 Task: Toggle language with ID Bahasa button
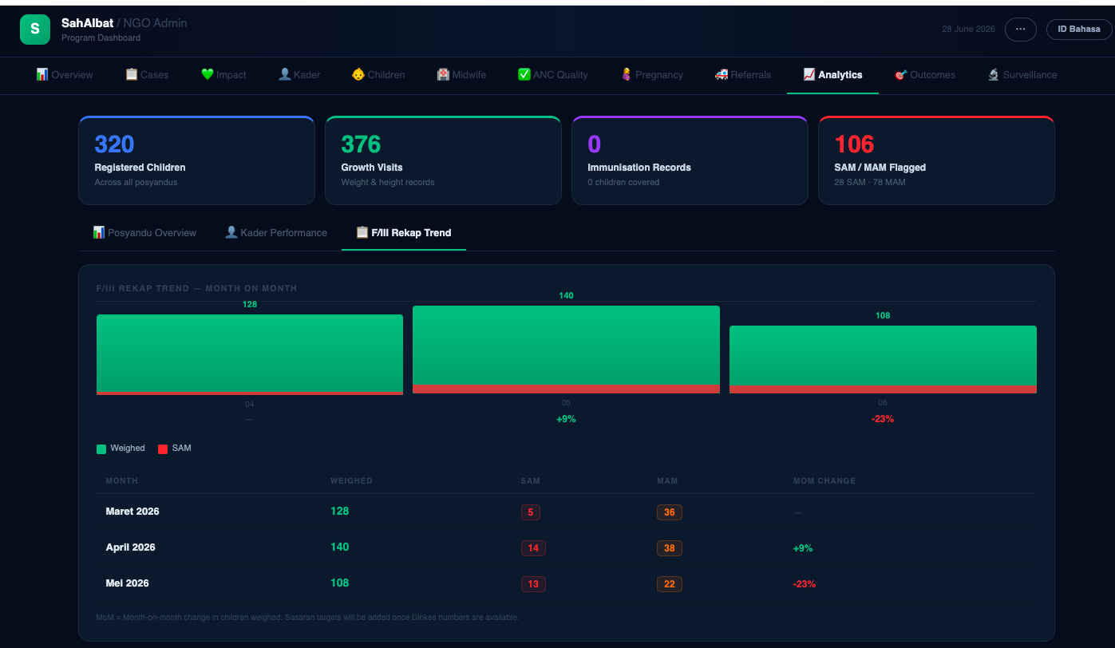click(x=1079, y=30)
